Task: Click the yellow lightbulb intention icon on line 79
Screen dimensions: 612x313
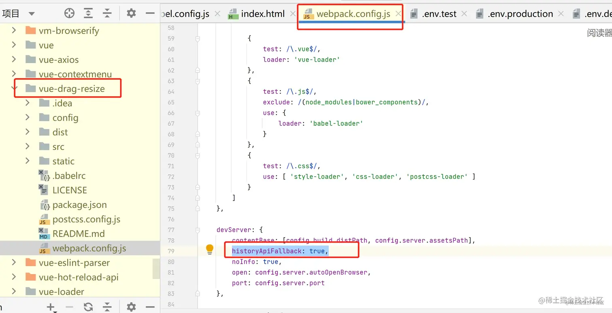Action: click(210, 249)
